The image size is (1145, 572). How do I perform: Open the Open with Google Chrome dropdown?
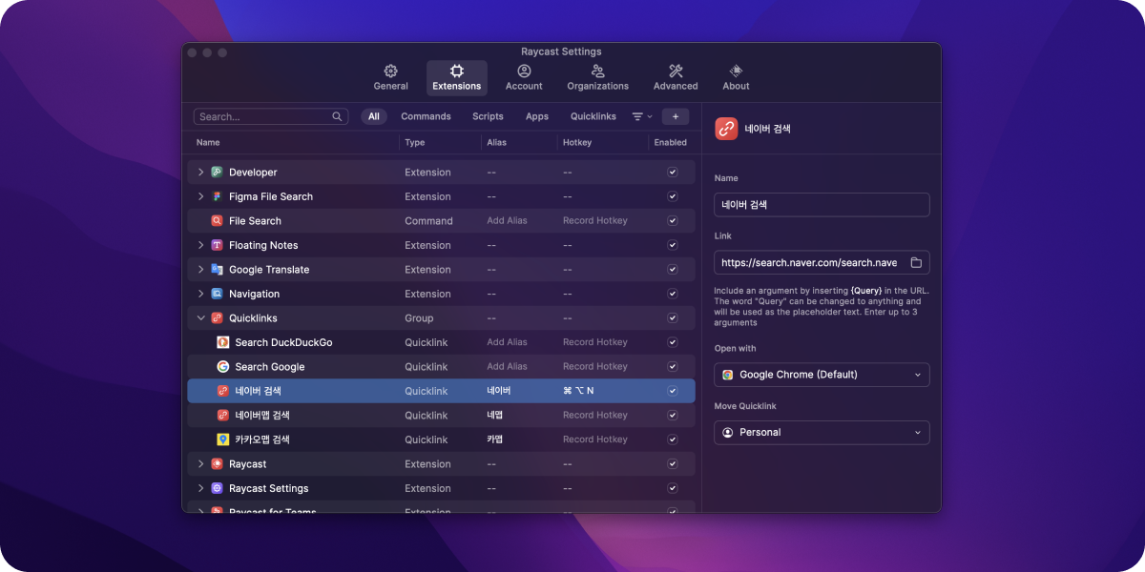[x=822, y=375]
